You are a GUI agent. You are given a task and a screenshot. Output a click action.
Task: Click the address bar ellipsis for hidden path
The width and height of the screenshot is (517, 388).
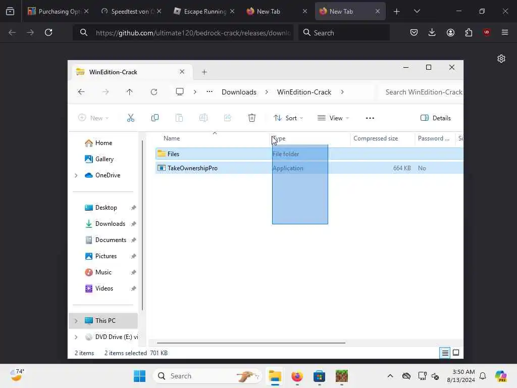point(210,92)
